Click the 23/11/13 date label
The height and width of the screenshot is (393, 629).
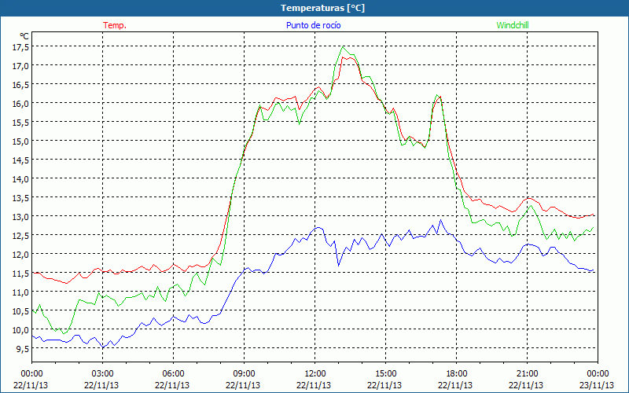[x=597, y=385]
